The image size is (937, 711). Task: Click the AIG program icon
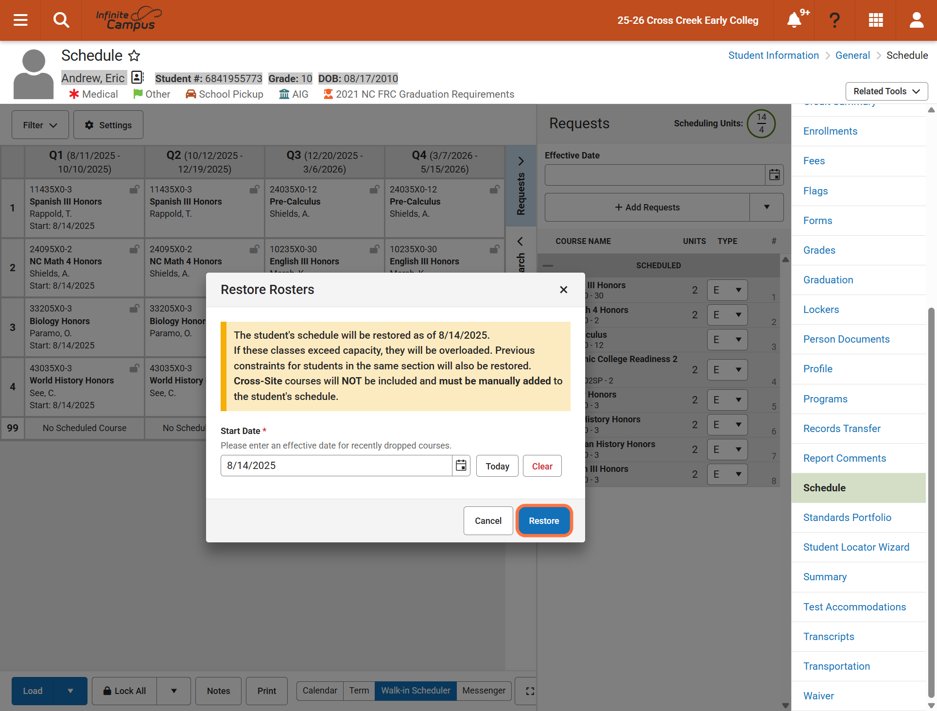click(x=284, y=94)
